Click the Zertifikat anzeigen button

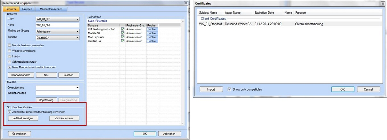(x=23, y=118)
